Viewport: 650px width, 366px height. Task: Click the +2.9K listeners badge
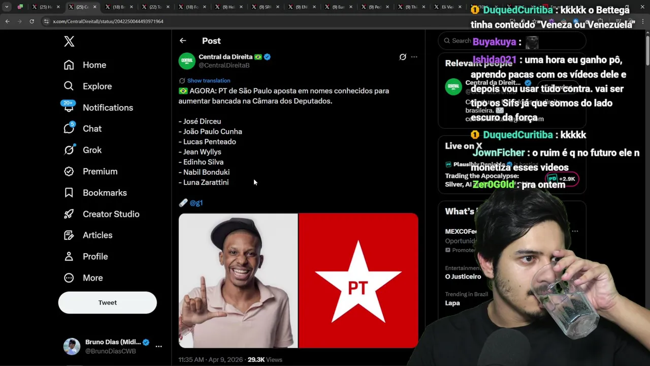pyautogui.click(x=563, y=179)
